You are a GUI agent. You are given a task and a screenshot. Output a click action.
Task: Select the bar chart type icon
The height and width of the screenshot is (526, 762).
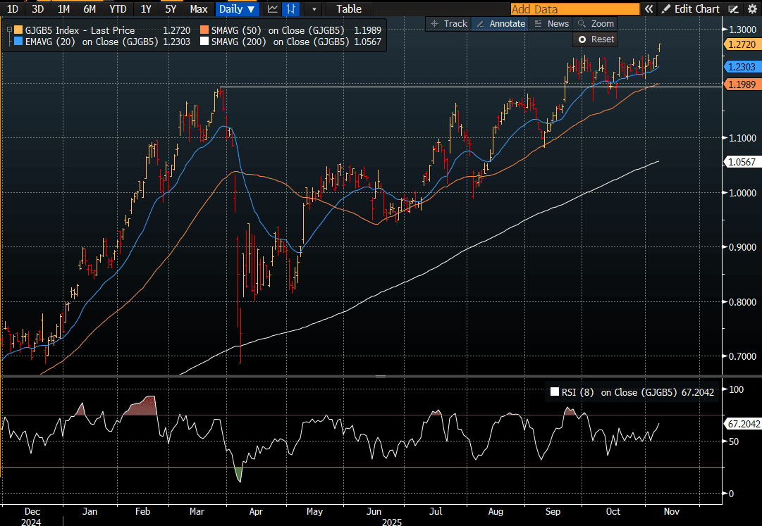(290, 9)
